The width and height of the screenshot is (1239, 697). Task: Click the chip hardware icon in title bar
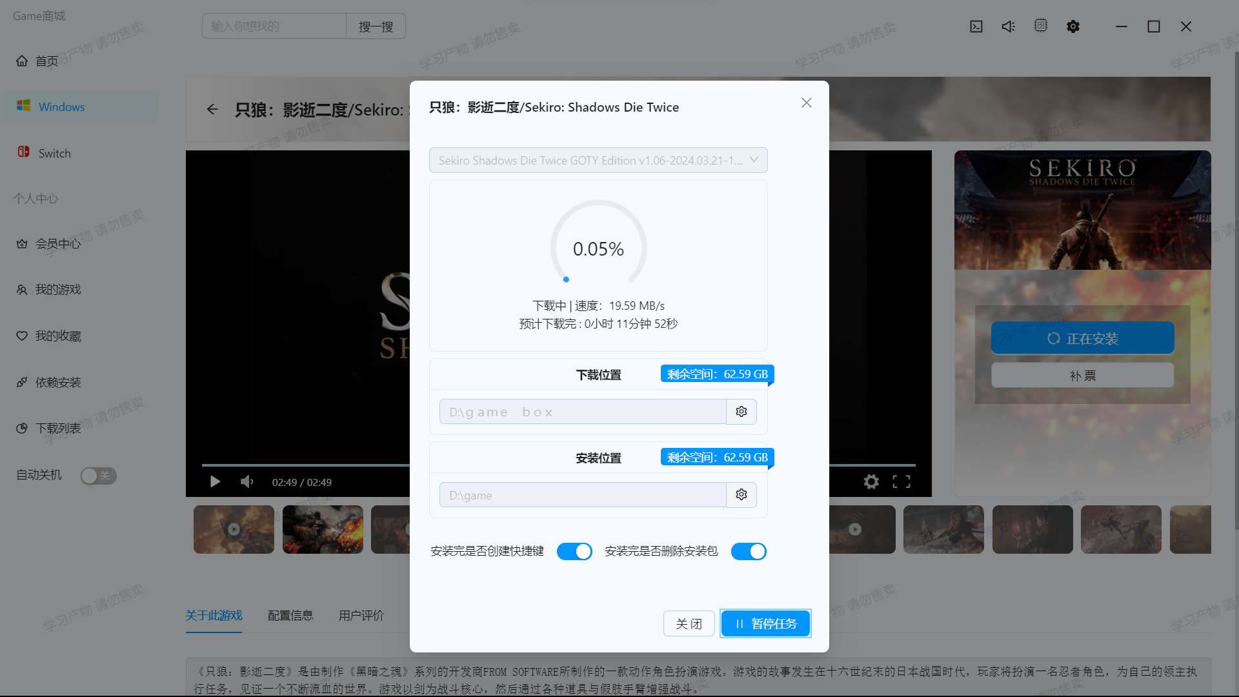1041,26
